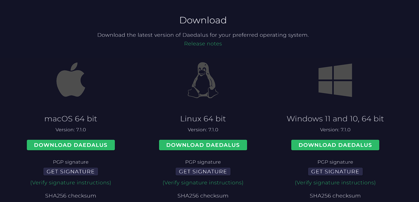Open verify signature instructions under Linux
This screenshot has height=202, width=419.
coord(203,183)
